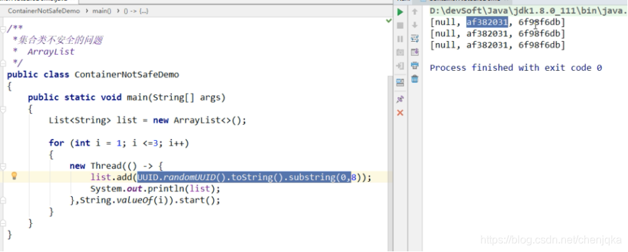Click the down arrow stack trace icon

click(x=415, y=25)
